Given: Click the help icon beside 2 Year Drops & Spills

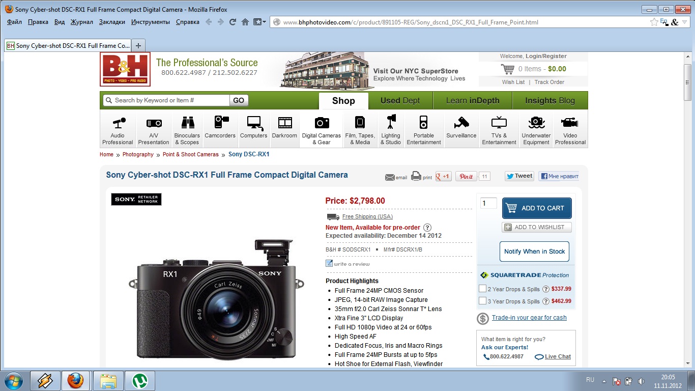Looking at the screenshot, I should (x=546, y=289).
